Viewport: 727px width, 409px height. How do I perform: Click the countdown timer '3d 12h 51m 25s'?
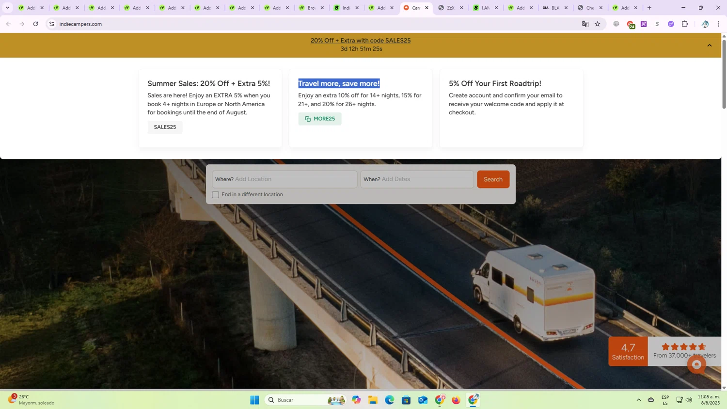[361, 49]
